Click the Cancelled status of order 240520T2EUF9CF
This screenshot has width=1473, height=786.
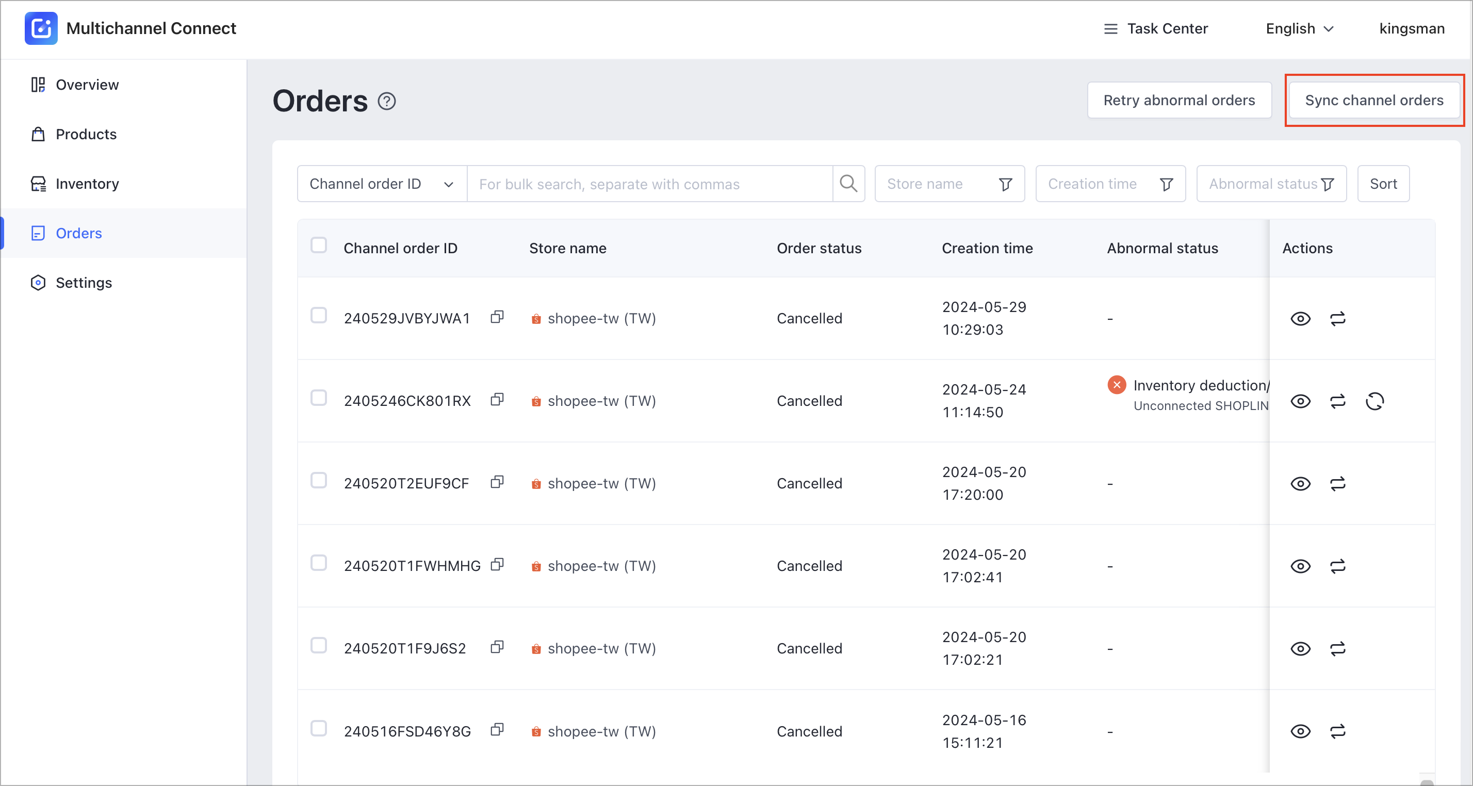[809, 484]
